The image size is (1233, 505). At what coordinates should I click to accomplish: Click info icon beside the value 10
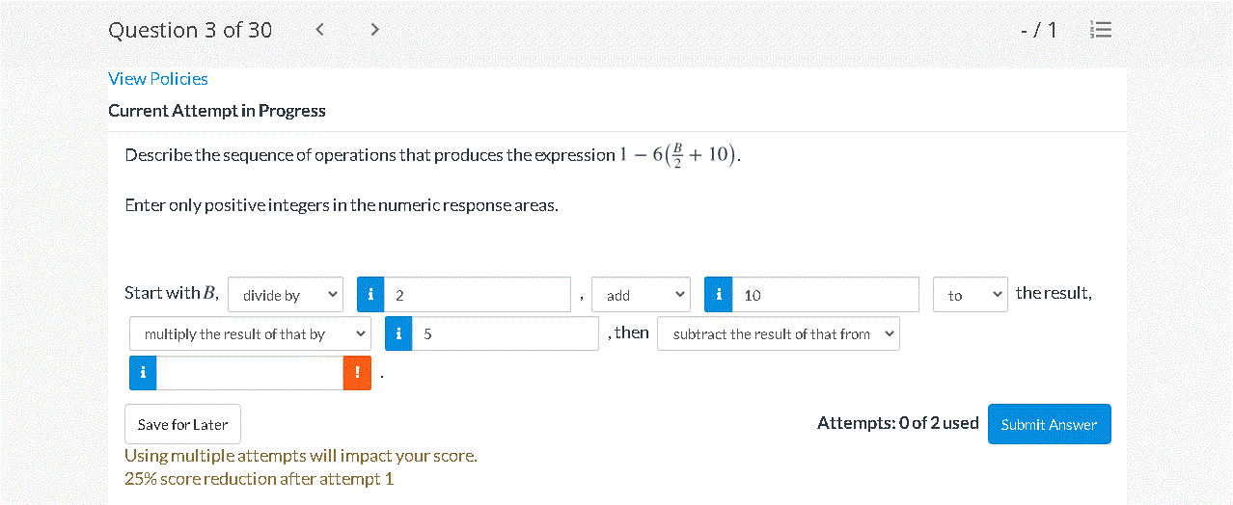719,295
